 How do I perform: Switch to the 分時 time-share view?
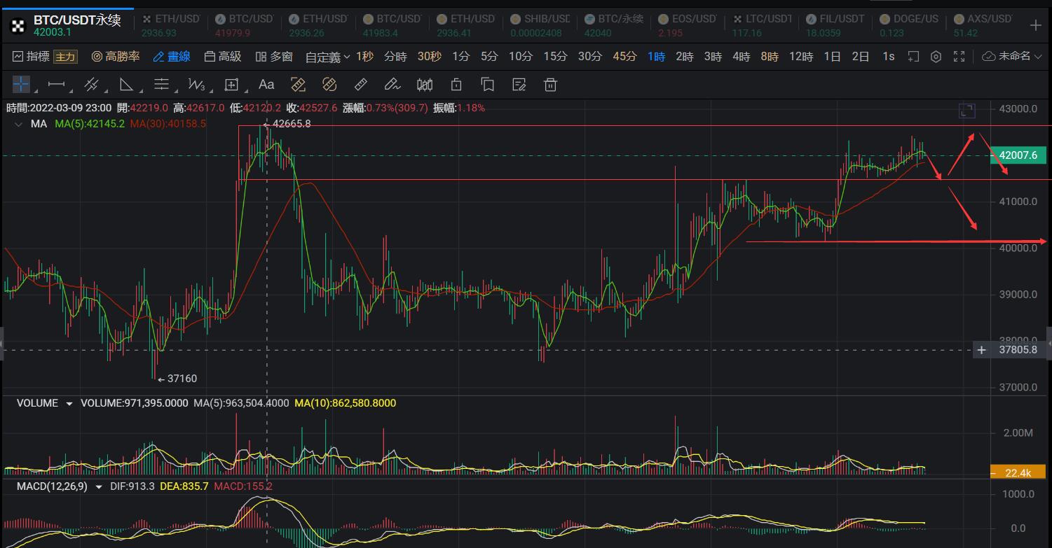pyautogui.click(x=395, y=57)
